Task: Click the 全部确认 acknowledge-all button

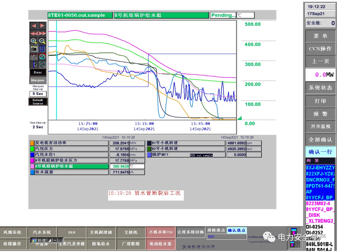Action: tap(320, 140)
